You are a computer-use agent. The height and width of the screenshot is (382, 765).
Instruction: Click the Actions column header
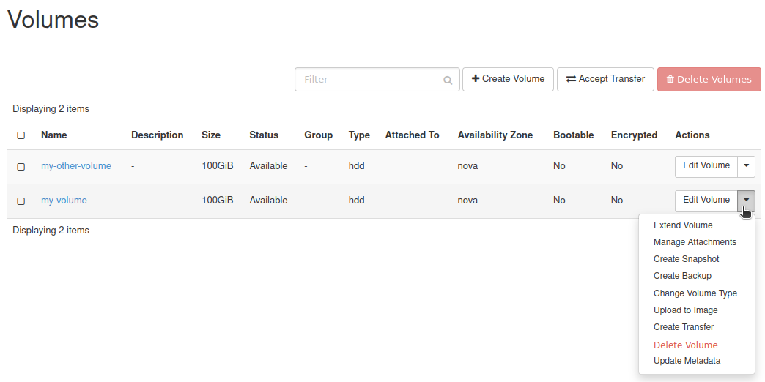(692, 135)
